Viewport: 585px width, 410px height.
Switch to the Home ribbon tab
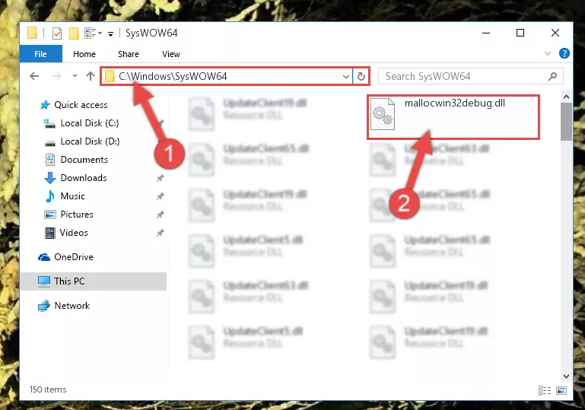point(84,54)
